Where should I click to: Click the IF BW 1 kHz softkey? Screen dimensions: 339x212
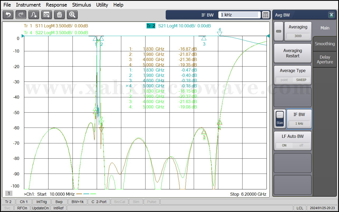pos(299,119)
